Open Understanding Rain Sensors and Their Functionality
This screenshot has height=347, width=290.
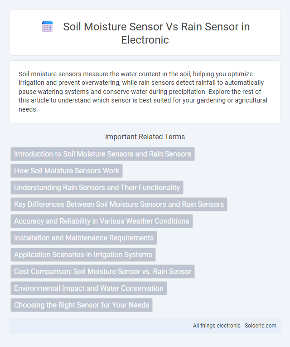[x=97, y=187]
